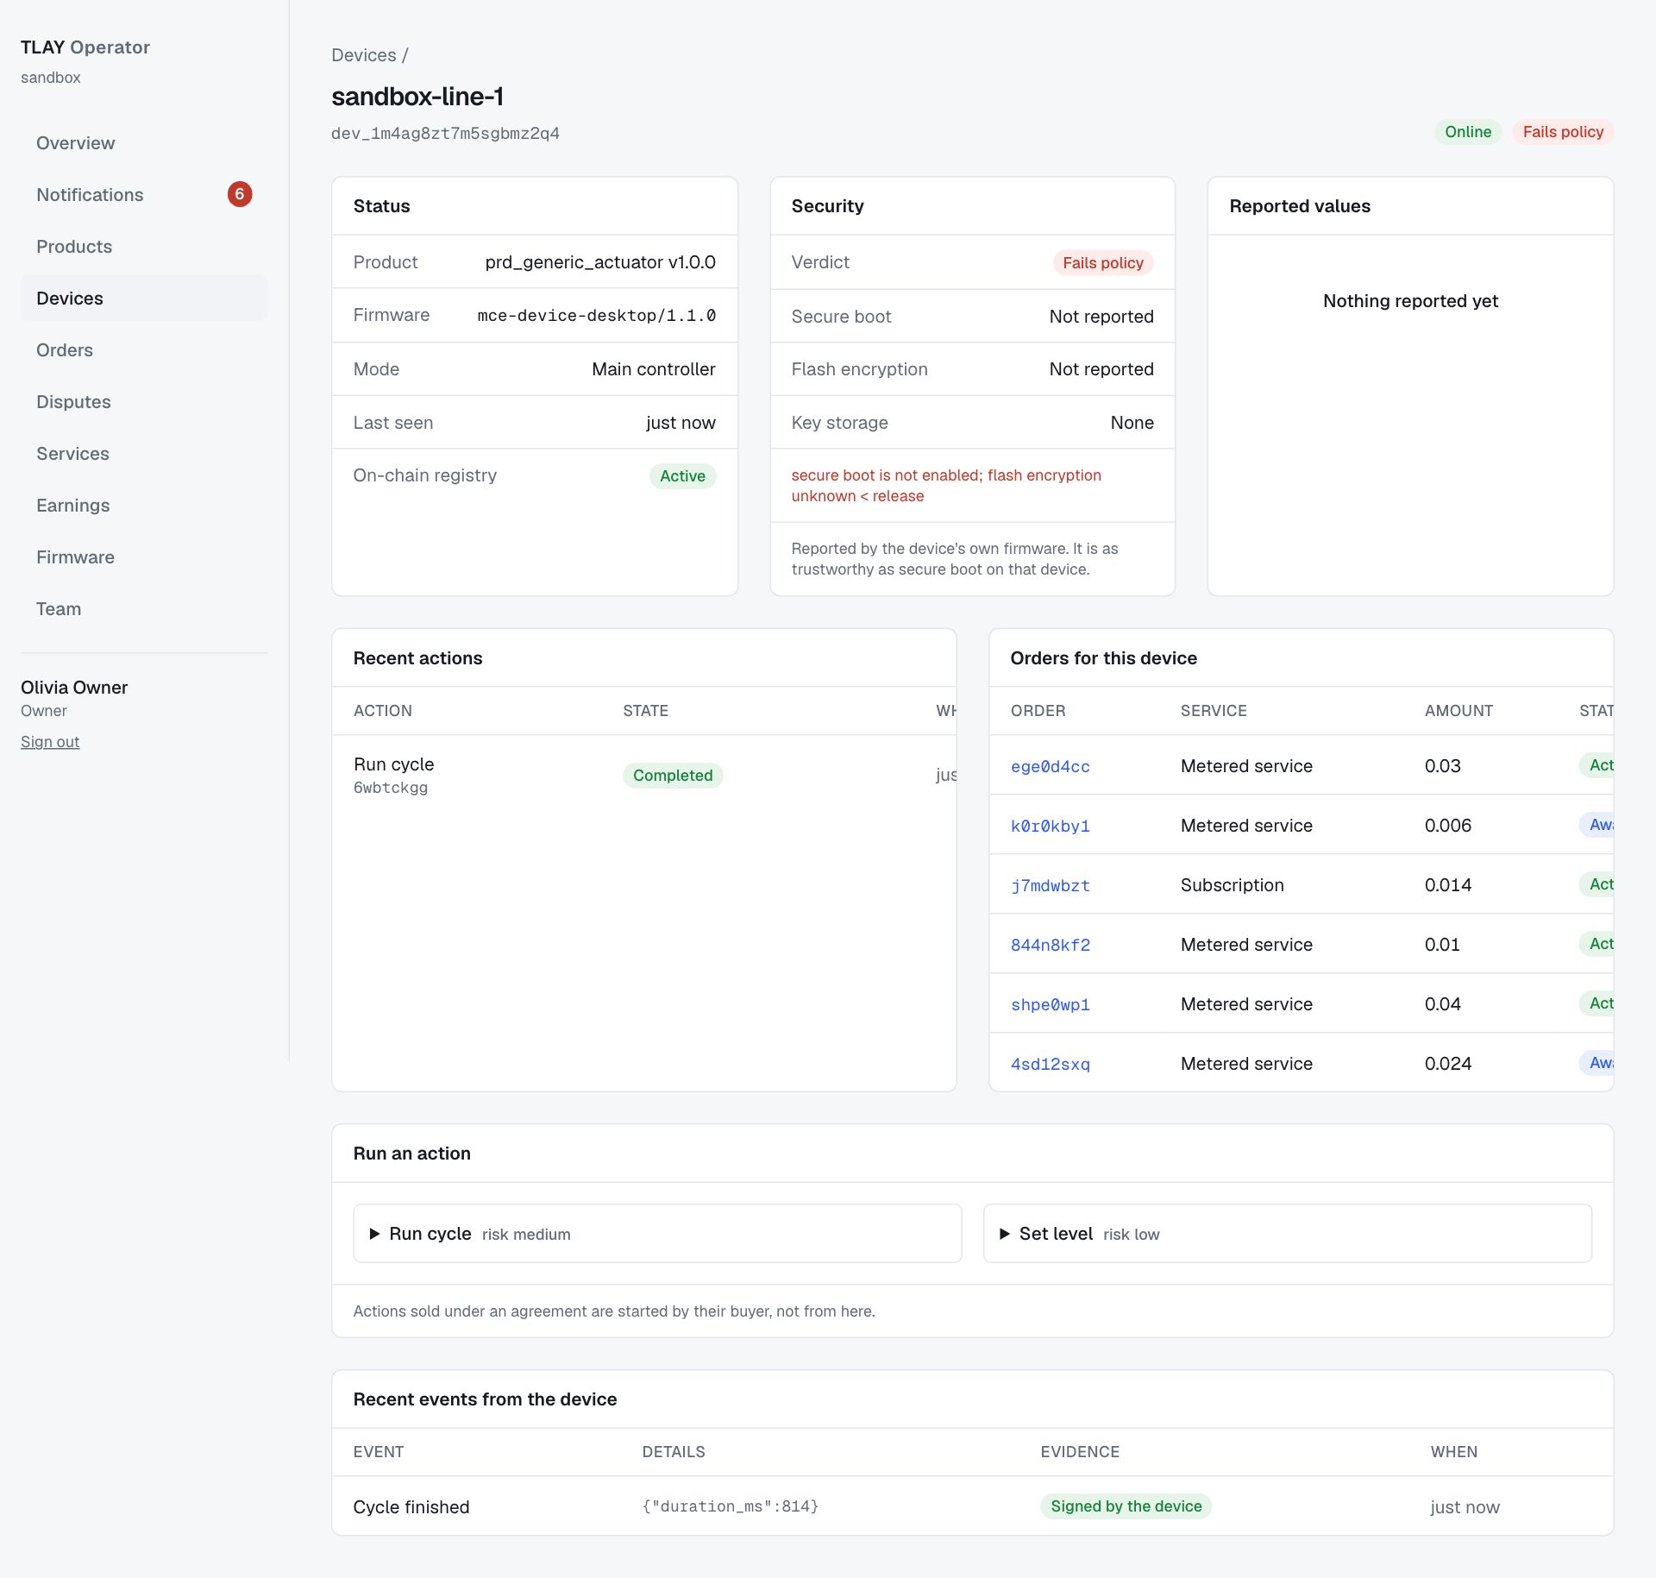Click the Key storage None value
The height and width of the screenshot is (1578, 1656).
[1132, 423]
